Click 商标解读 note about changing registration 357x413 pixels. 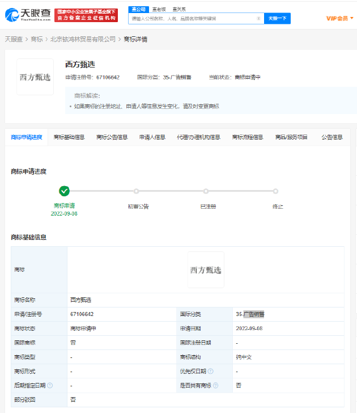147,107
